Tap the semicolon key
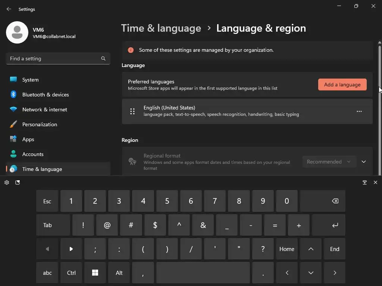The image size is (382, 286). (x=95, y=249)
